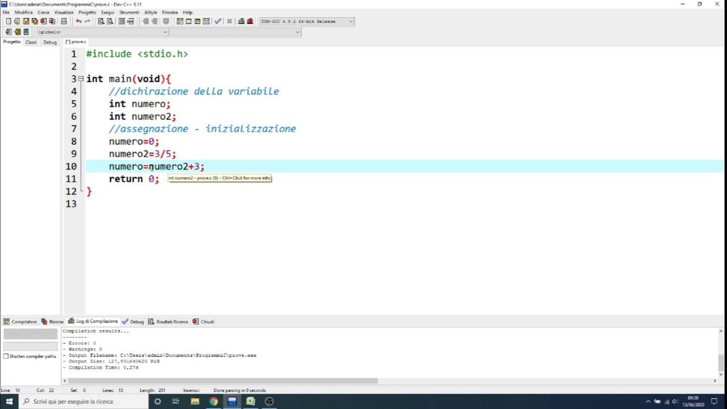The image size is (727, 409).
Task: Collapse the main function fold marker
Action: pos(81,79)
